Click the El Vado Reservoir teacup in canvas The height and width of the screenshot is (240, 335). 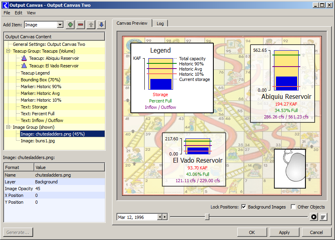[194, 159]
